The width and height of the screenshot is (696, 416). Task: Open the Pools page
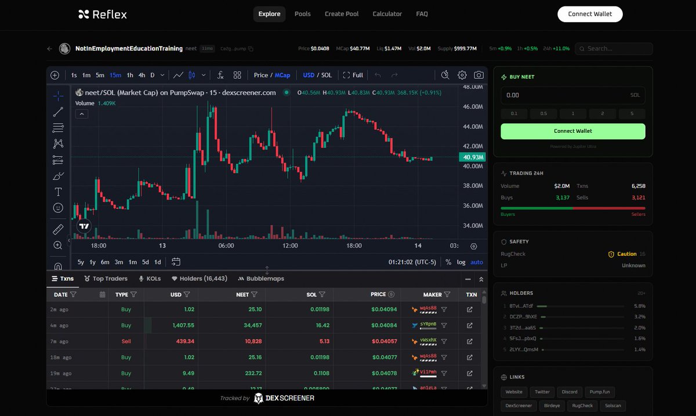click(302, 14)
